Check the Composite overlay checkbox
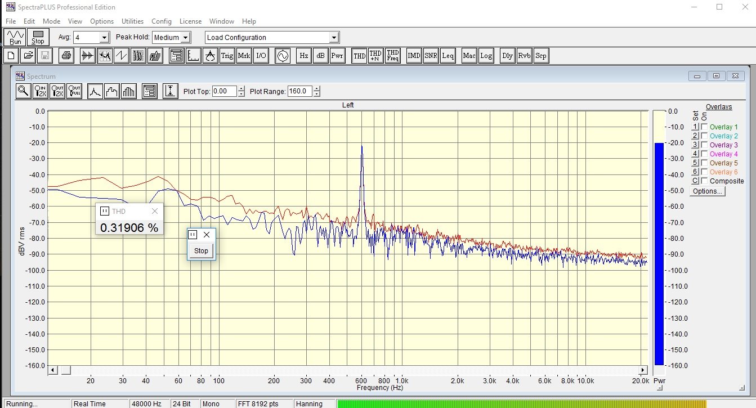Viewport: 756px width, 408px height. coord(704,181)
